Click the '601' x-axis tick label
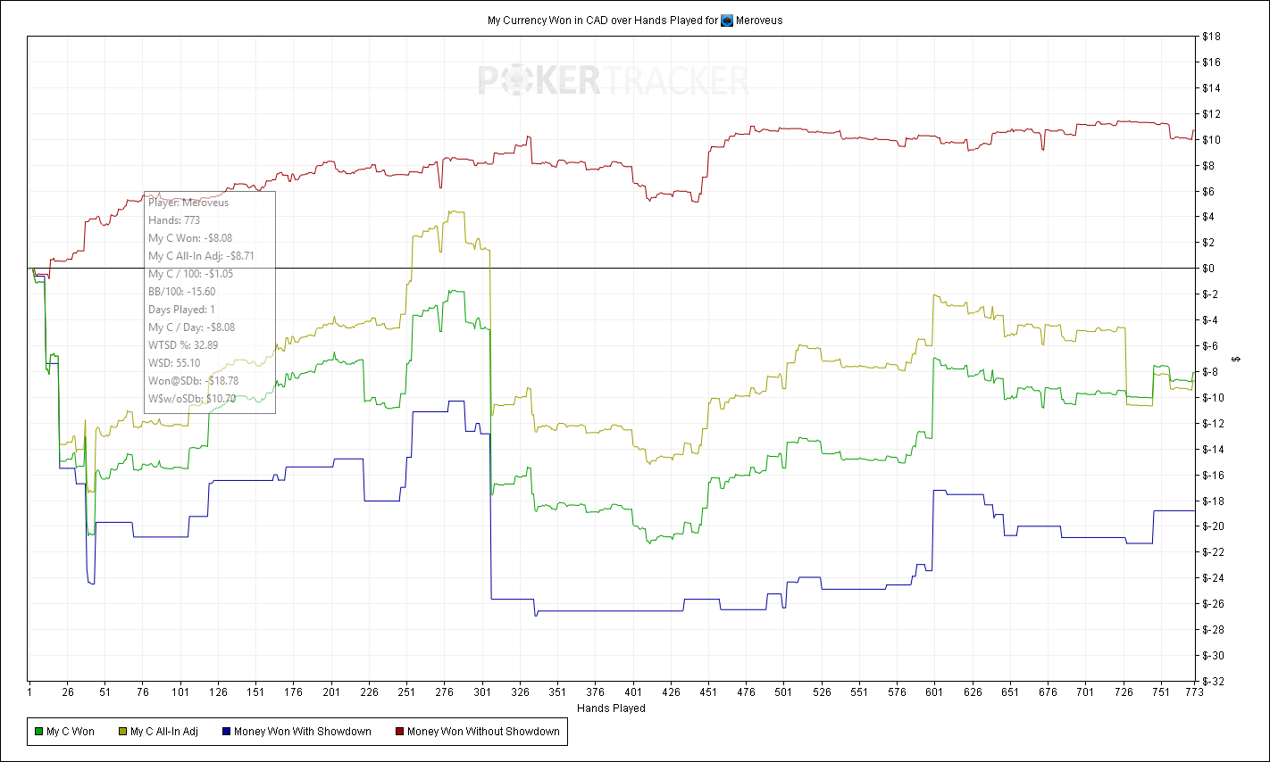 (x=934, y=692)
